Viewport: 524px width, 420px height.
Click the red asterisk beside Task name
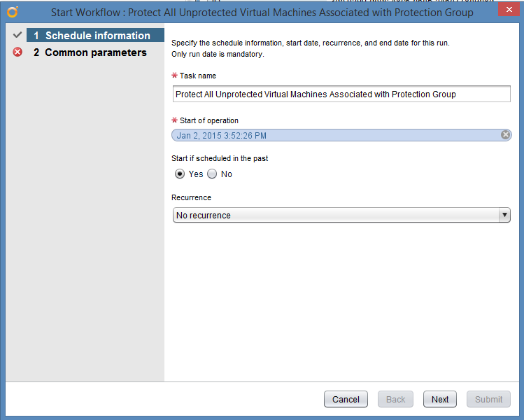pyautogui.click(x=174, y=76)
